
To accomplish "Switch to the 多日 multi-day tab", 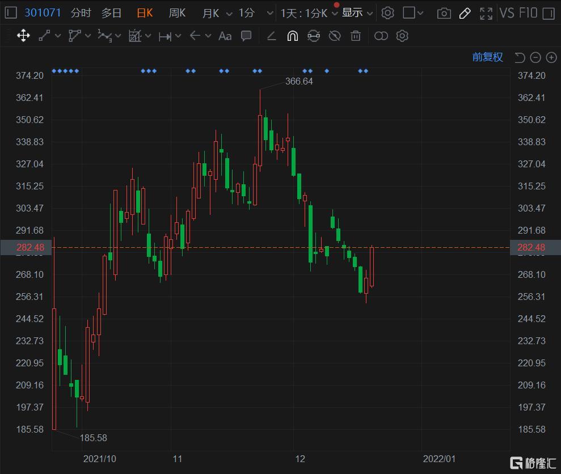I will coord(112,13).
